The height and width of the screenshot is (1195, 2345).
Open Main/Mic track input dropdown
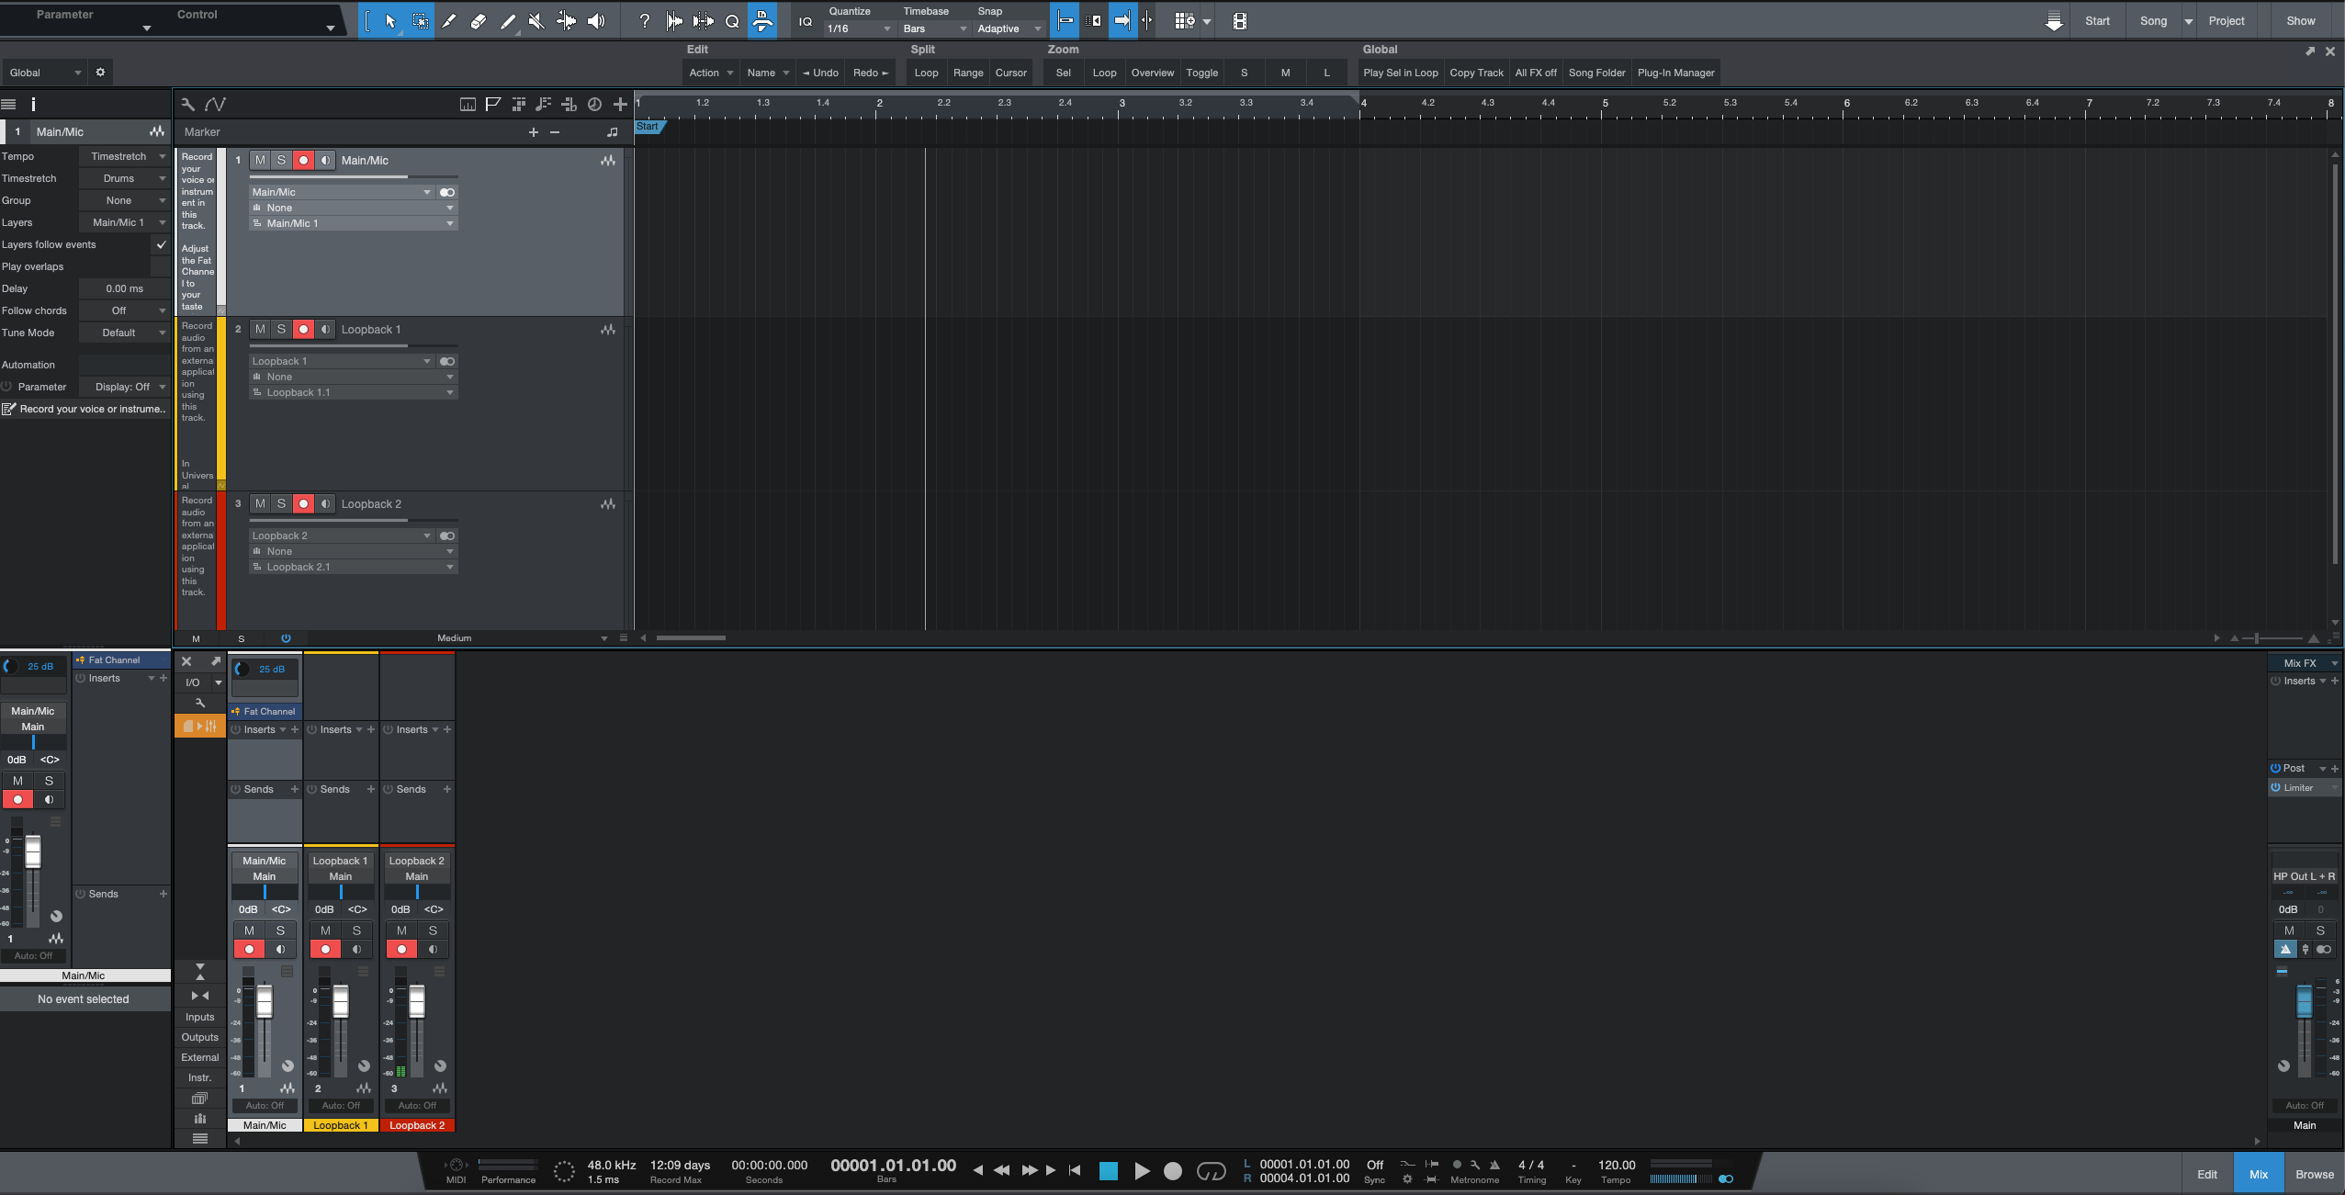click(342, 192)
